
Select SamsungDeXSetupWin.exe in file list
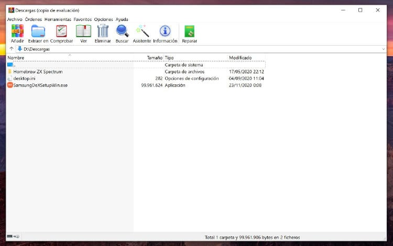pyautogui.click(x=40, y=85)
